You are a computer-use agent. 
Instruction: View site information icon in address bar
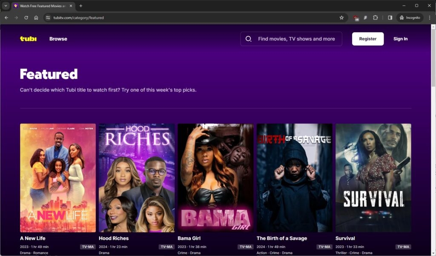tap(48, 17)
